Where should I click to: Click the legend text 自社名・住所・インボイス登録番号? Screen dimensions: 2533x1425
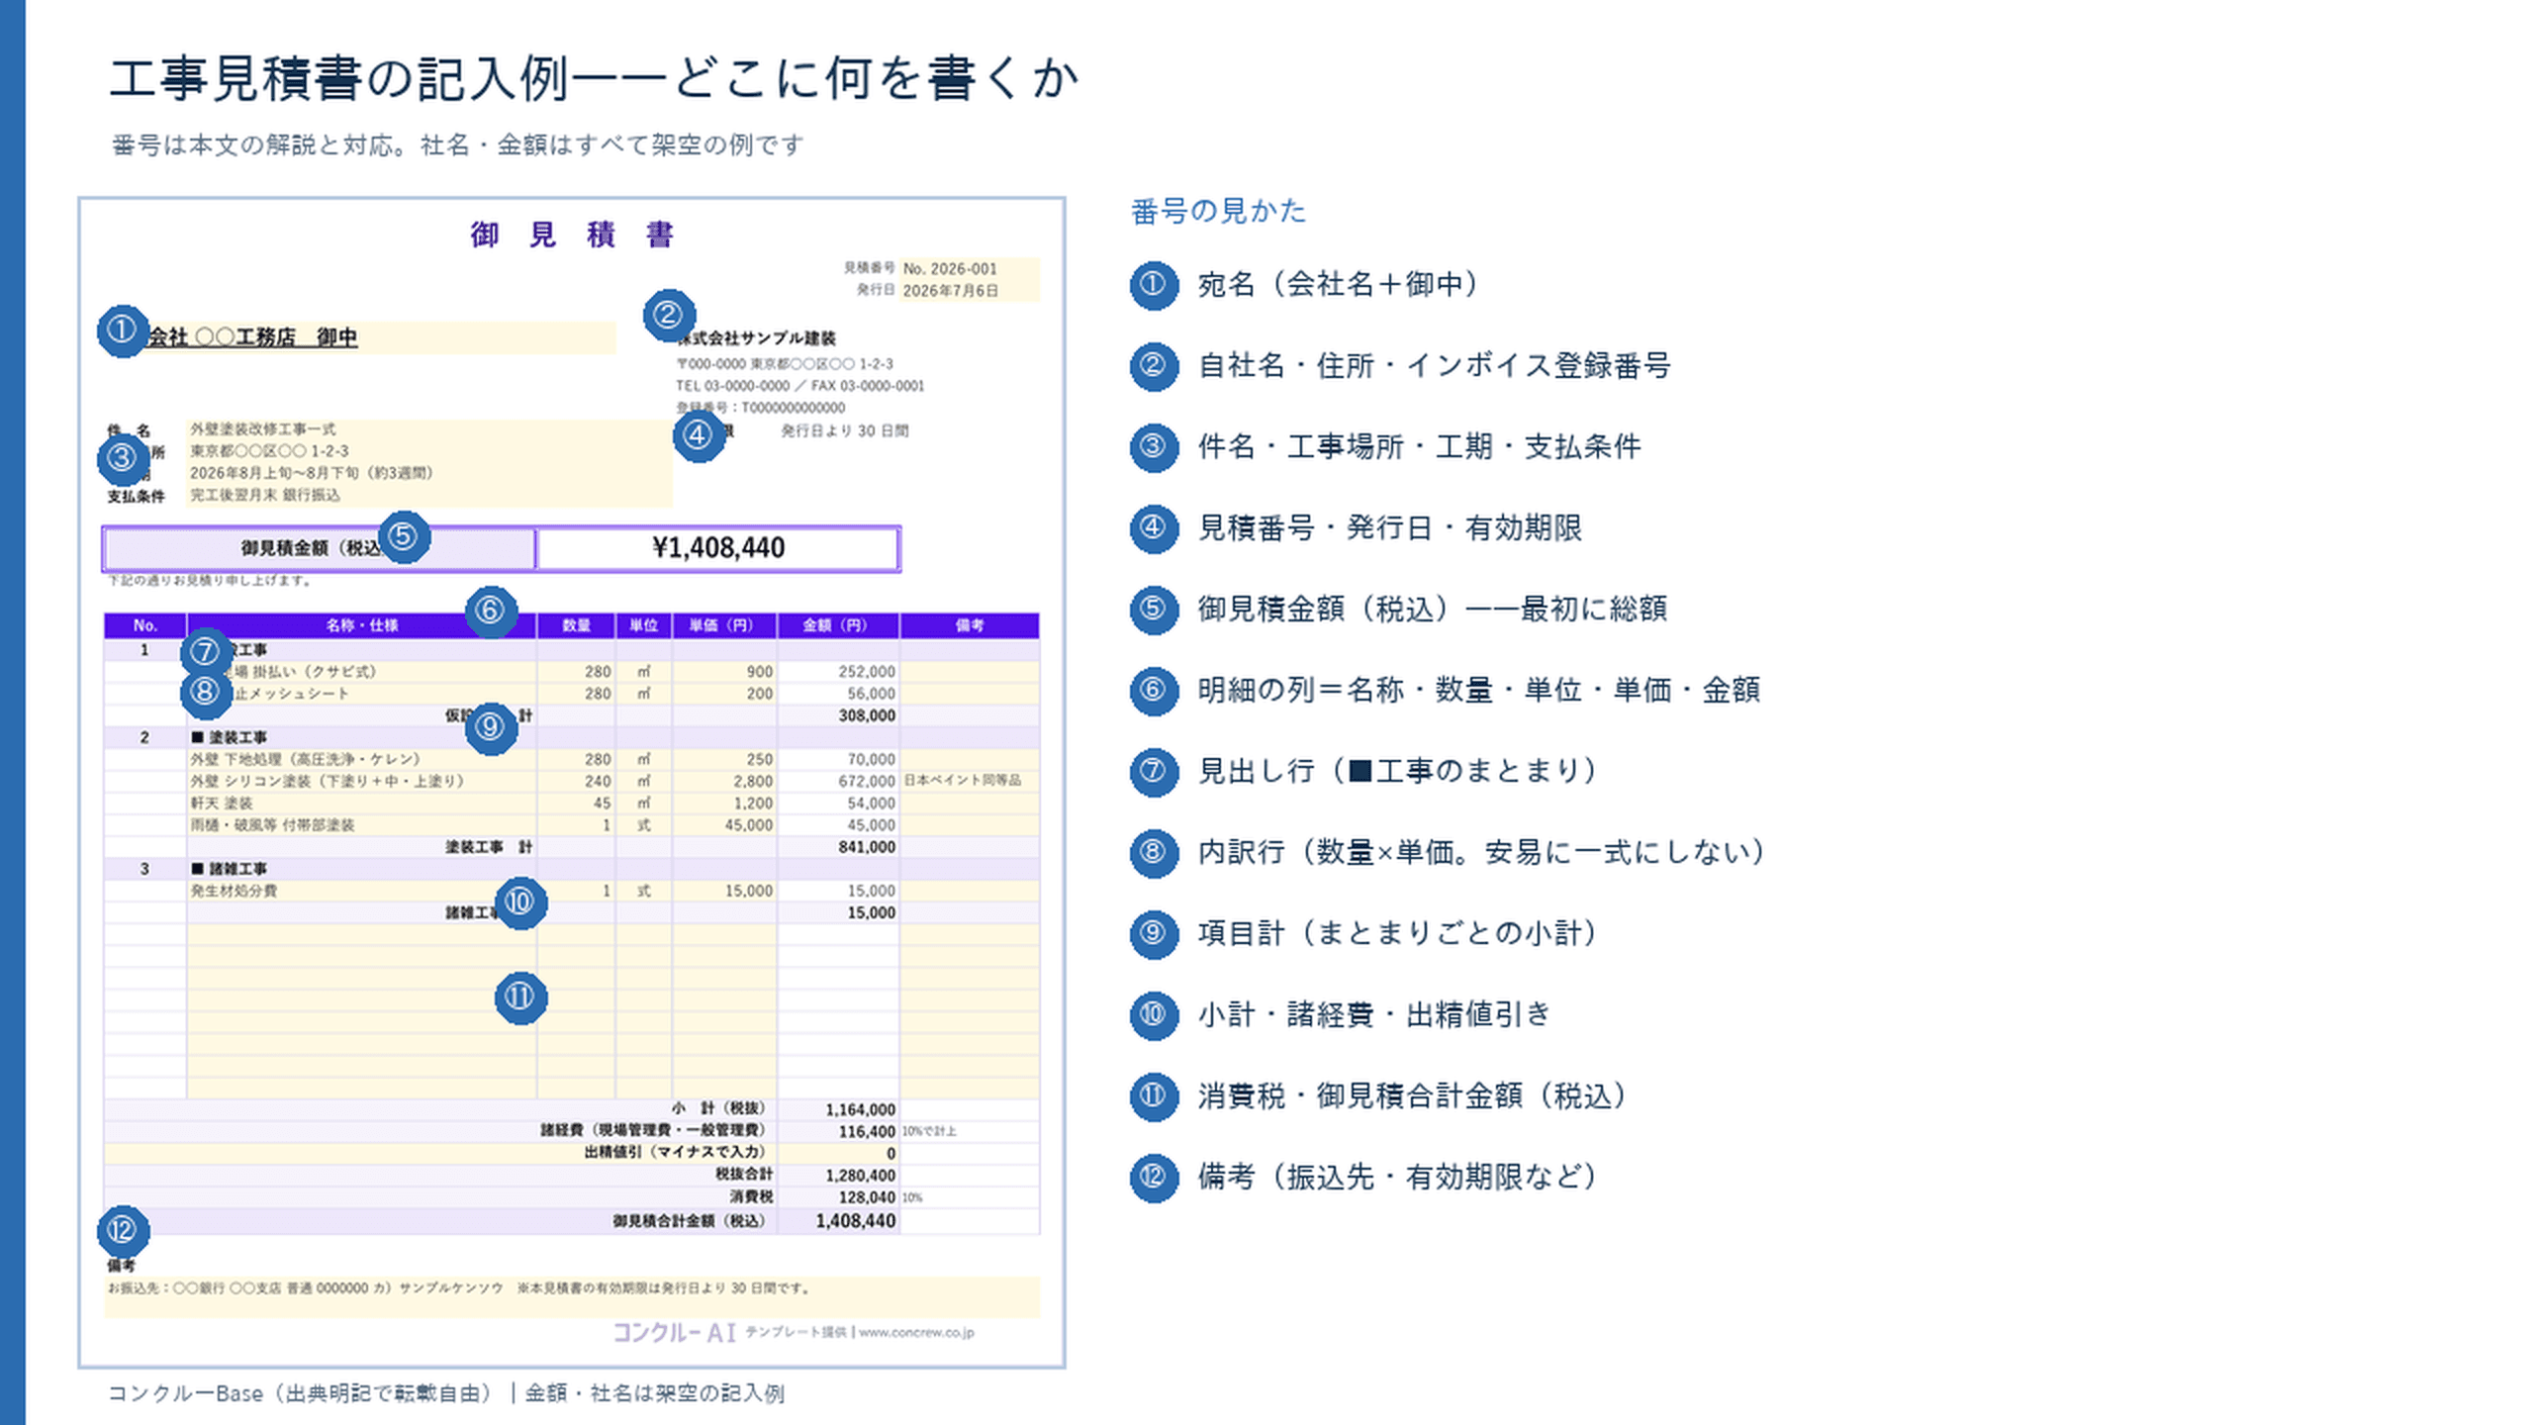(x=1435, y=366)
